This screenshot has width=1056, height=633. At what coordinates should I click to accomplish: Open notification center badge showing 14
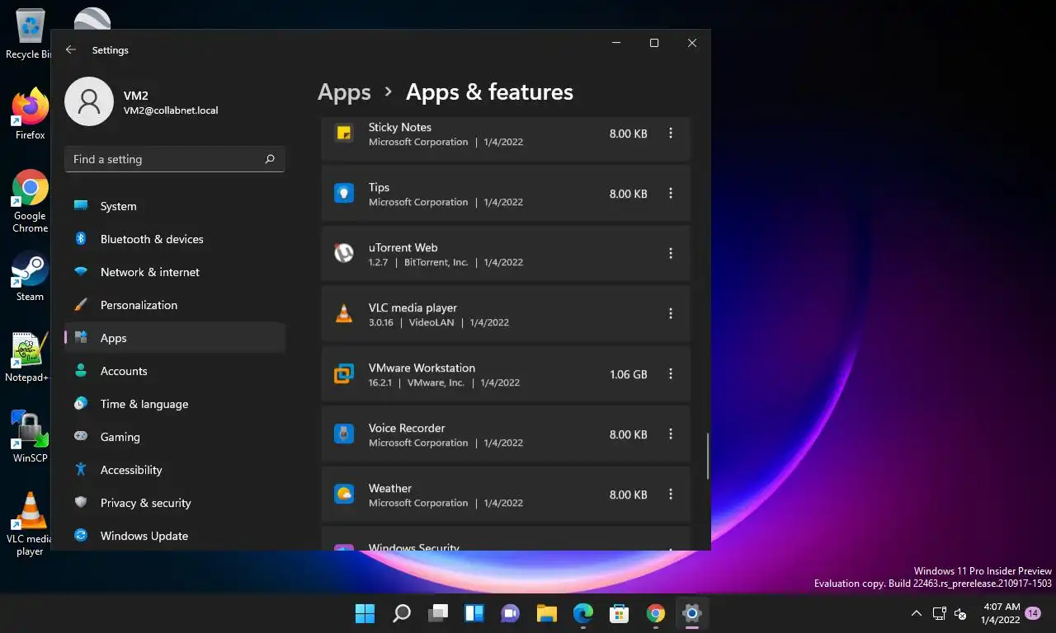point(1032,613)
